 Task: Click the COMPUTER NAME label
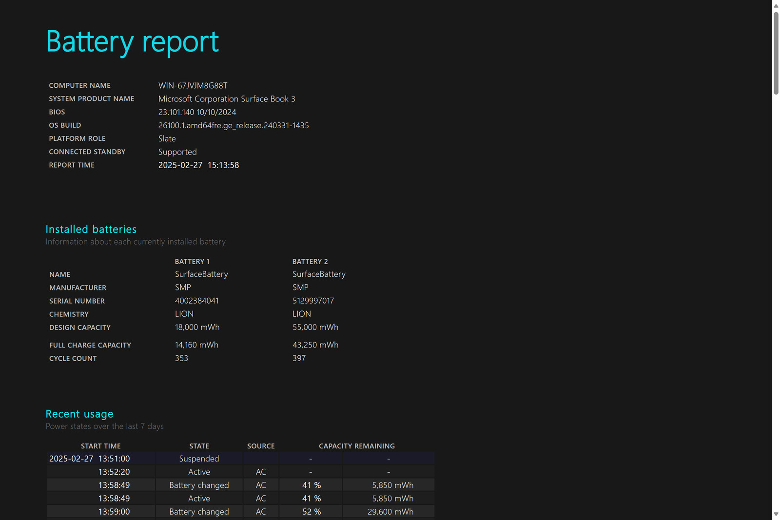[80, 85]
